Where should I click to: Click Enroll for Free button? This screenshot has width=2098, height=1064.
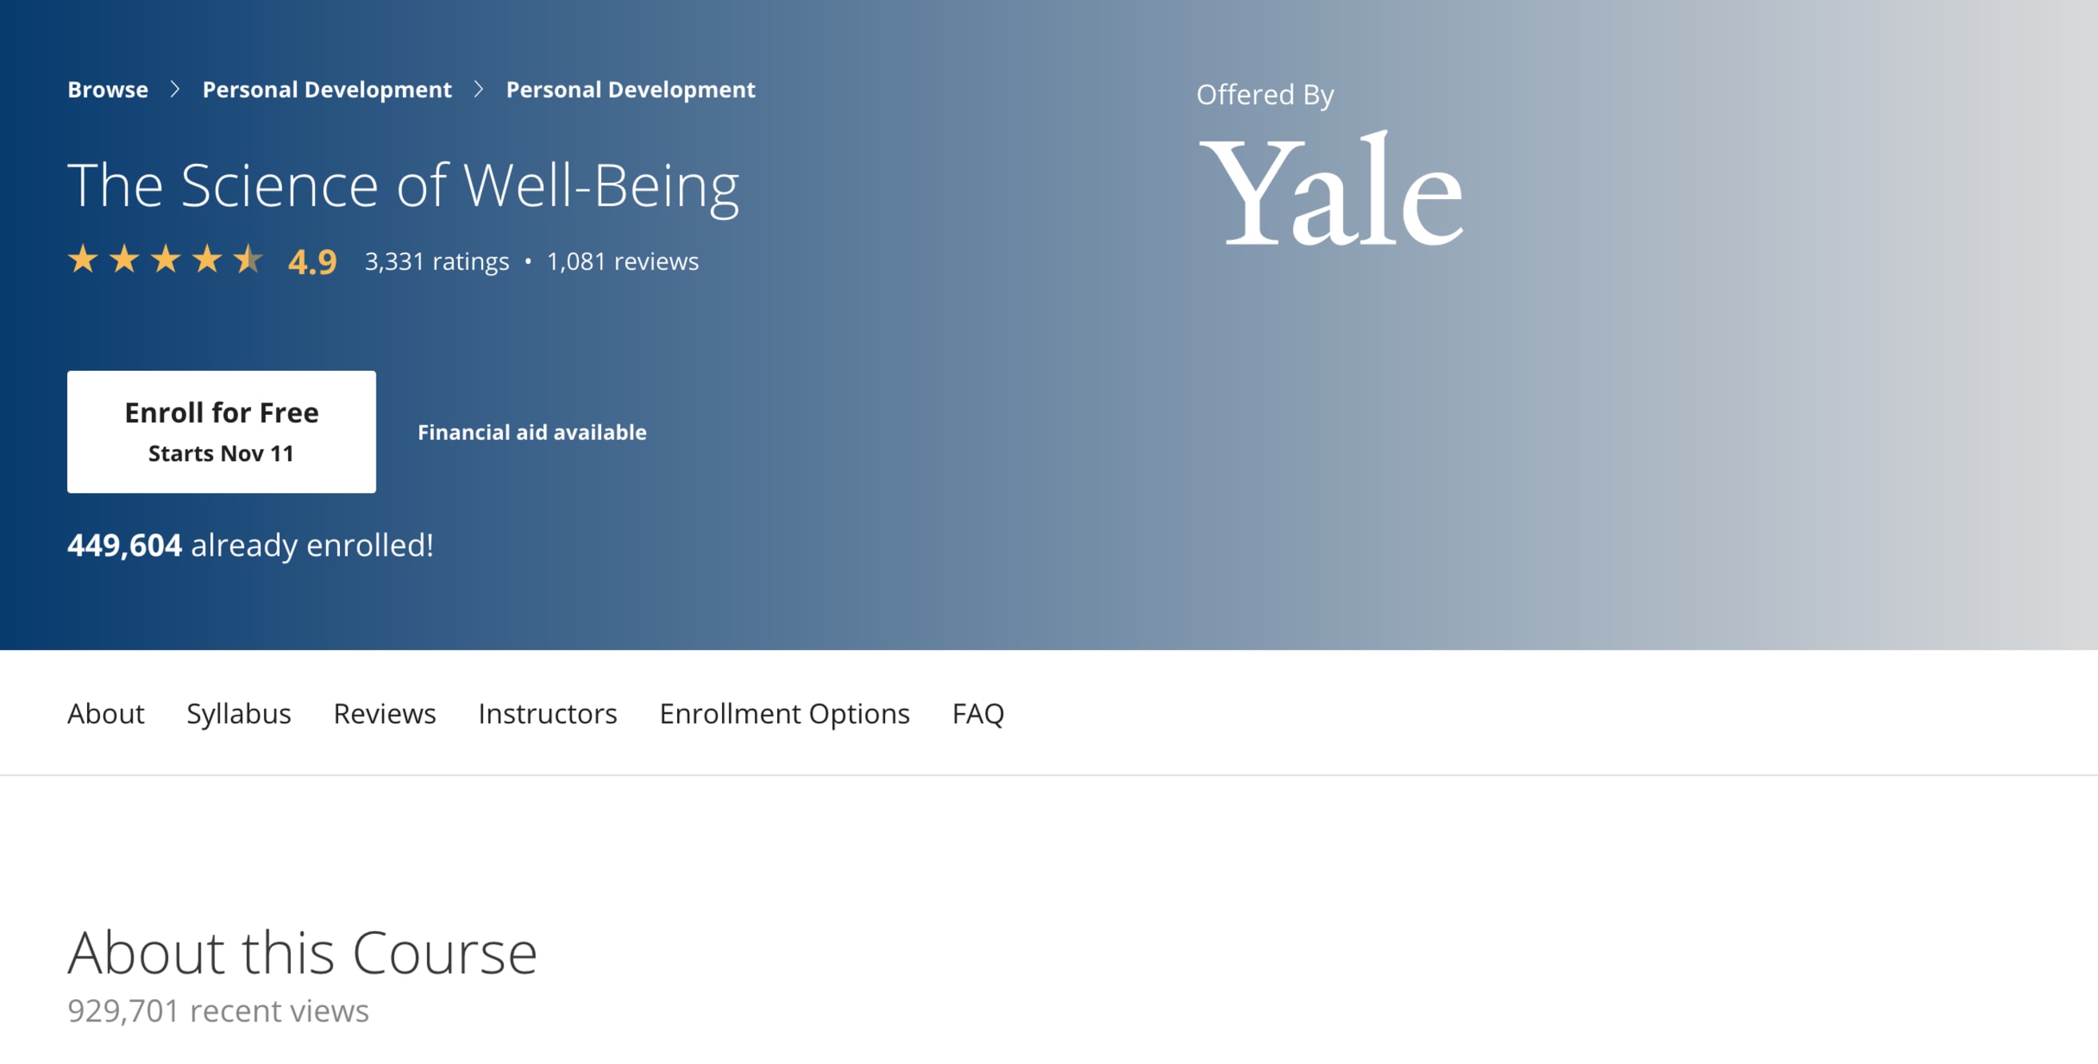pyautogui.click(x=221, y=432)
